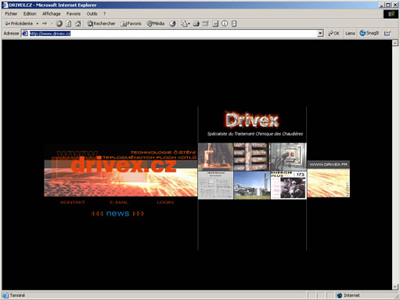Go back with the Précédente button
The image size is (400, 300).
19,23
